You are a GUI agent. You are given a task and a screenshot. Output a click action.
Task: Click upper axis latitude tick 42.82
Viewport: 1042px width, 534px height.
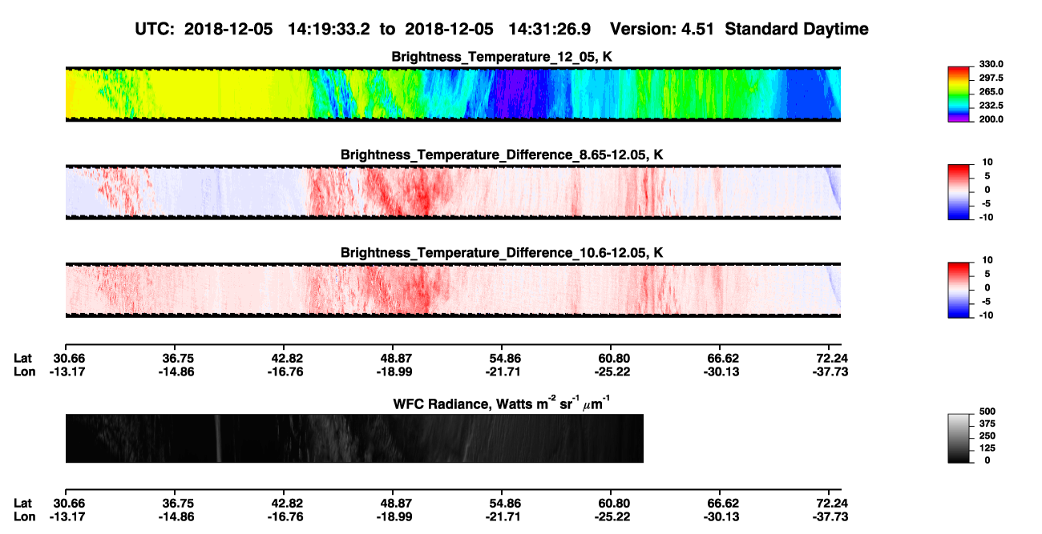[287, 359]
